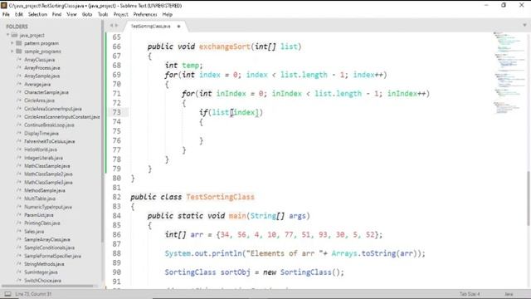Open StringMethods.java in sidebar

point(44,264)
